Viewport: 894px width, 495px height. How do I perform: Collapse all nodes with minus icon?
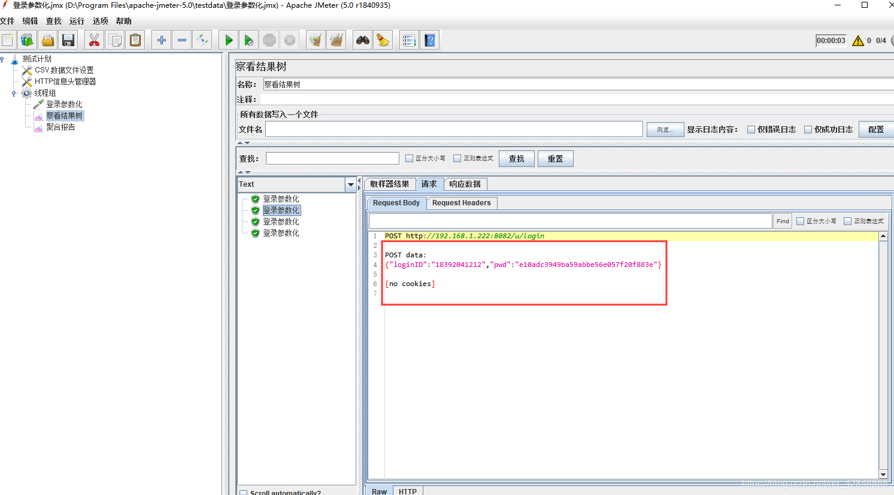[x=182, y=40]
